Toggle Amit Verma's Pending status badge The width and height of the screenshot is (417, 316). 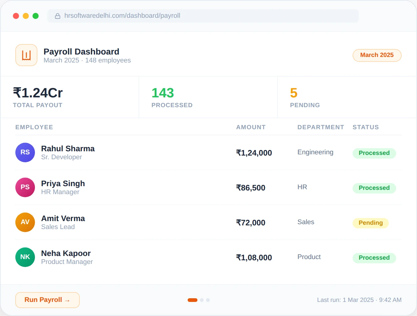point(370,223)
